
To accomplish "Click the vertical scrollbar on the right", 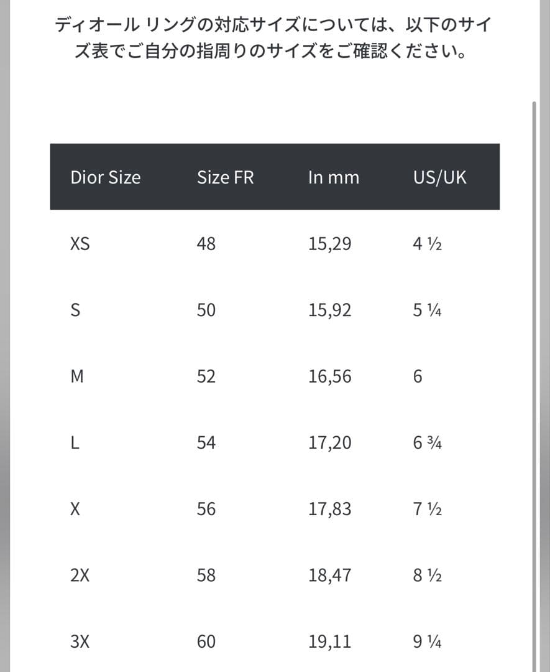I will coord(533,373).
